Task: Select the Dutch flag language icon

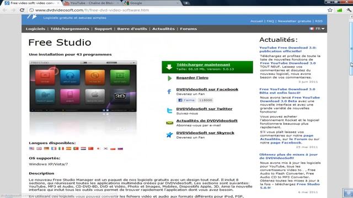Action: [x=83, y=148]
